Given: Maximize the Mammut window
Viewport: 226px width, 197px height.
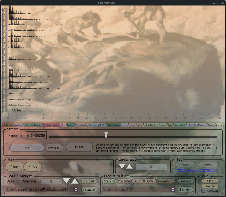Looking at the screenshot, I should (x=218, y=3).
